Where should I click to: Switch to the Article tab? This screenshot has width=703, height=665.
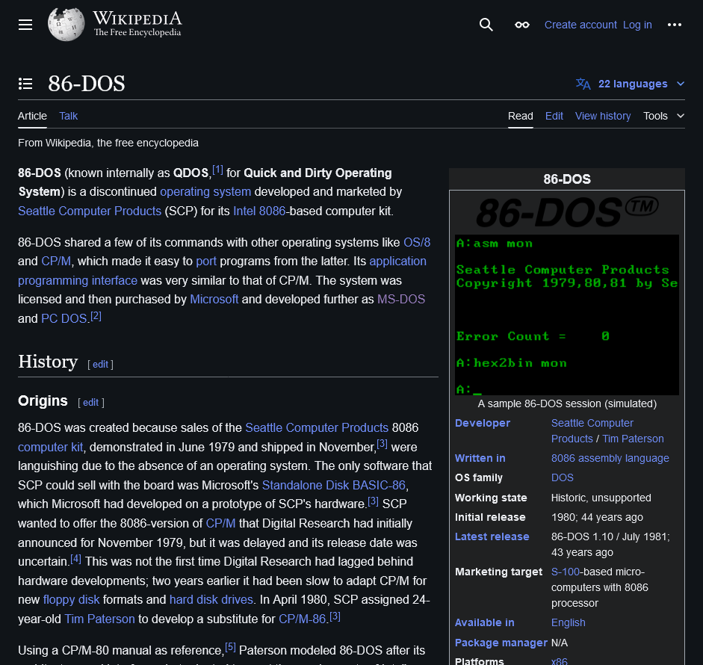(x=32, y=116)
